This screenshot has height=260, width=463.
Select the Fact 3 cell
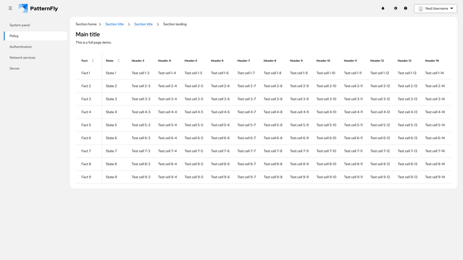point(86,99)
